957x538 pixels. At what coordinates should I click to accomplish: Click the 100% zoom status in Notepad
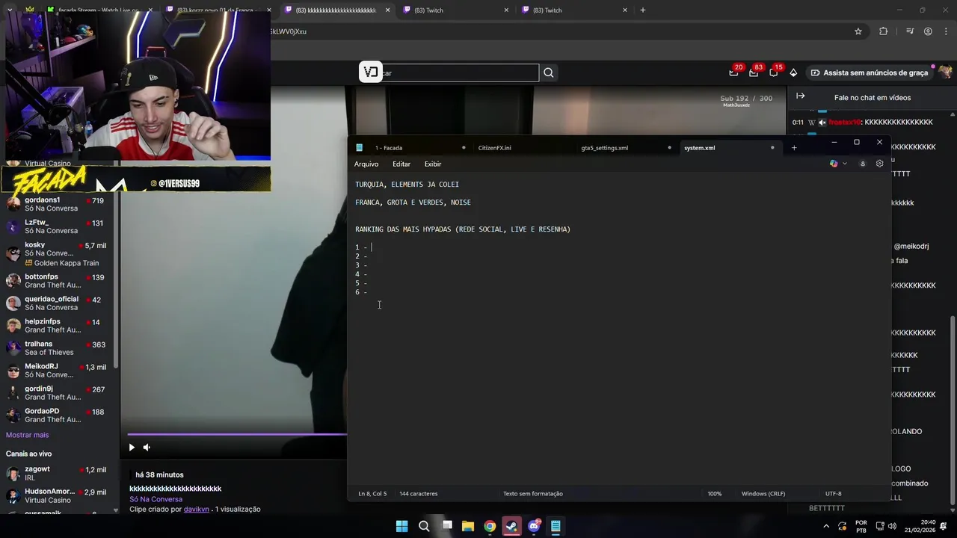[715, 494]
